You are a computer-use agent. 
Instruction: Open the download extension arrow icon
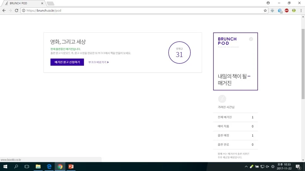pos(272,10)
